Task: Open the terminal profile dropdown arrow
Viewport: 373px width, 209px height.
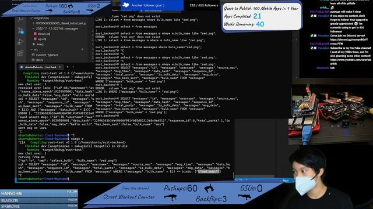Action: (73, 67)
